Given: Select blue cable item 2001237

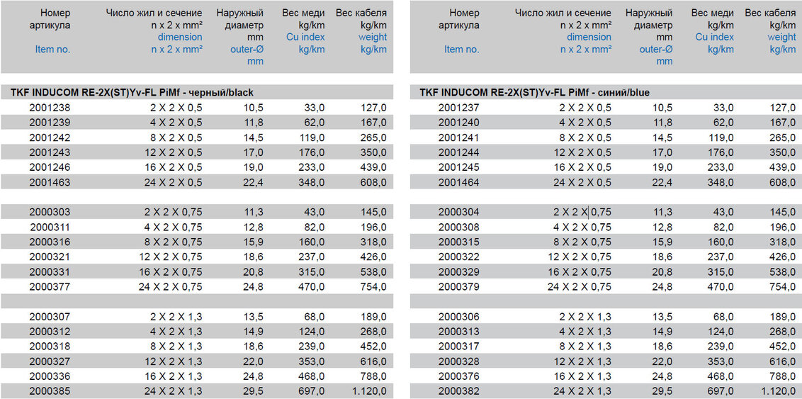Looking at the screenshot, I should tap(459, 108).
